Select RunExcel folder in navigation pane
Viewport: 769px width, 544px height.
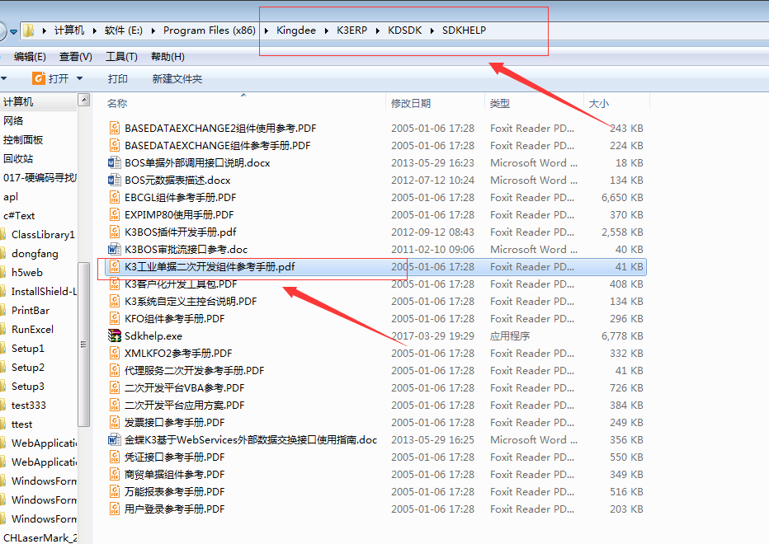tap(32, 330)
